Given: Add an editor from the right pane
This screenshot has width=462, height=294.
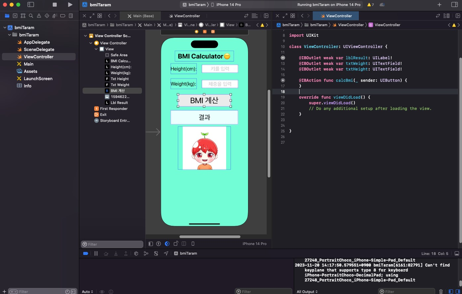Looking at the screenshot, I should tap(458, 16).
